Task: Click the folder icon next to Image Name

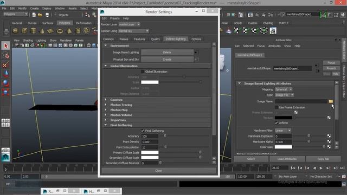Action: 331,101
